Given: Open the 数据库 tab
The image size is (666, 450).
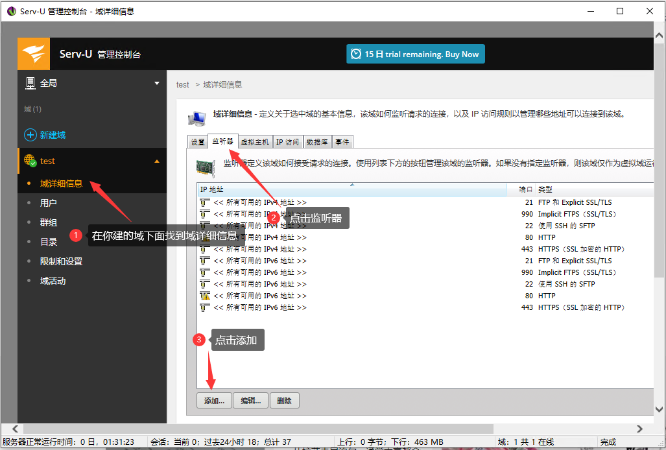Looking at the screenshot, I should (x=317, y=141).
